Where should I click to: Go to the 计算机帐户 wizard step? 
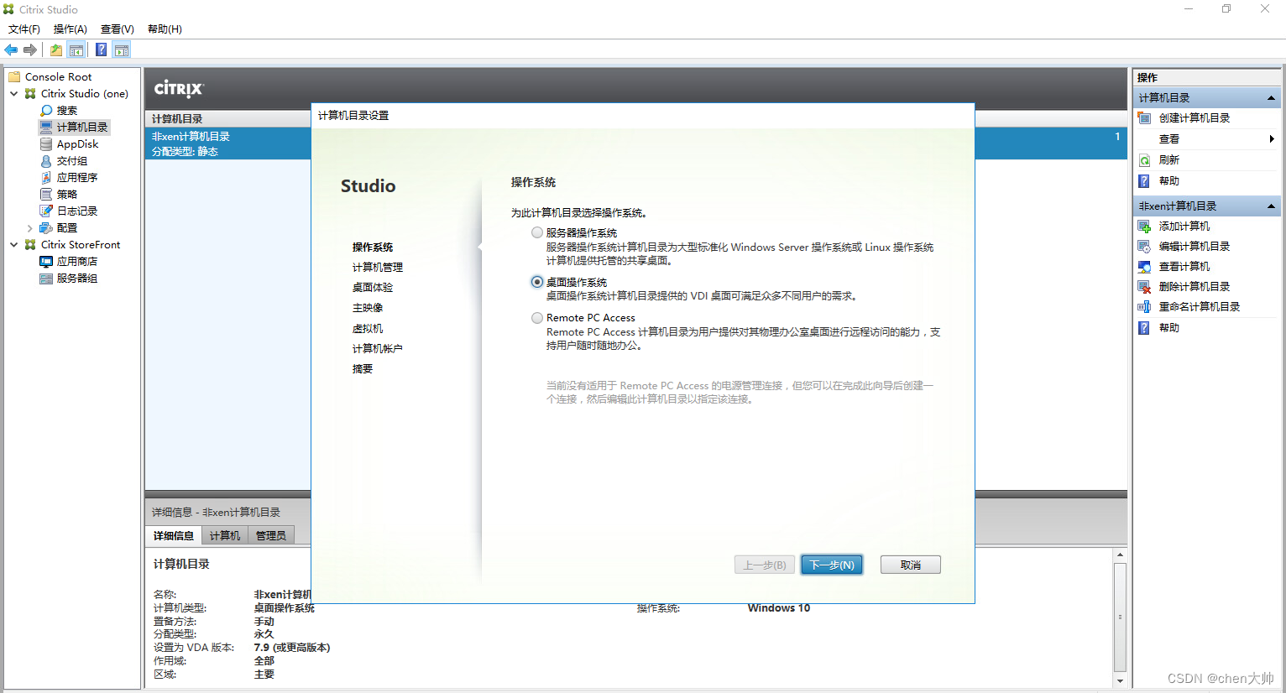pos(378,349)
